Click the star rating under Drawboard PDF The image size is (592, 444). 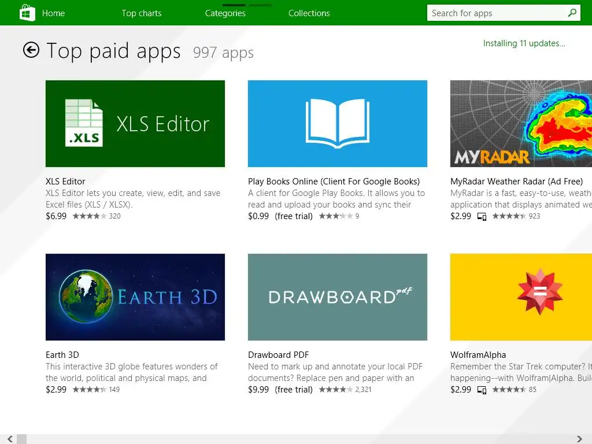(x=336, y=389)
